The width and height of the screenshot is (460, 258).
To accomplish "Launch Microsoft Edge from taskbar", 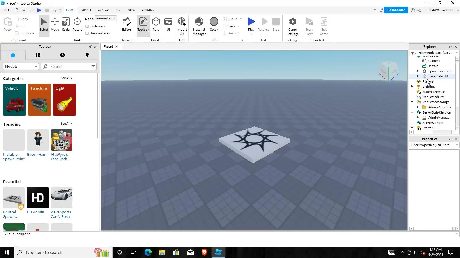I will point(148,252).
